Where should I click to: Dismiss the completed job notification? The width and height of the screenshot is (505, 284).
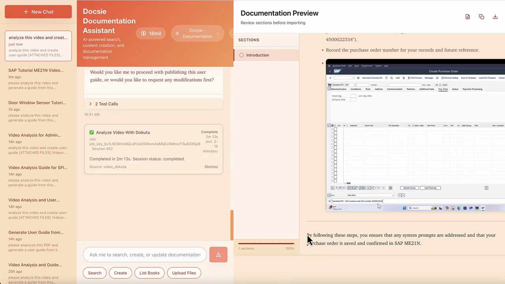pos(211,166)
